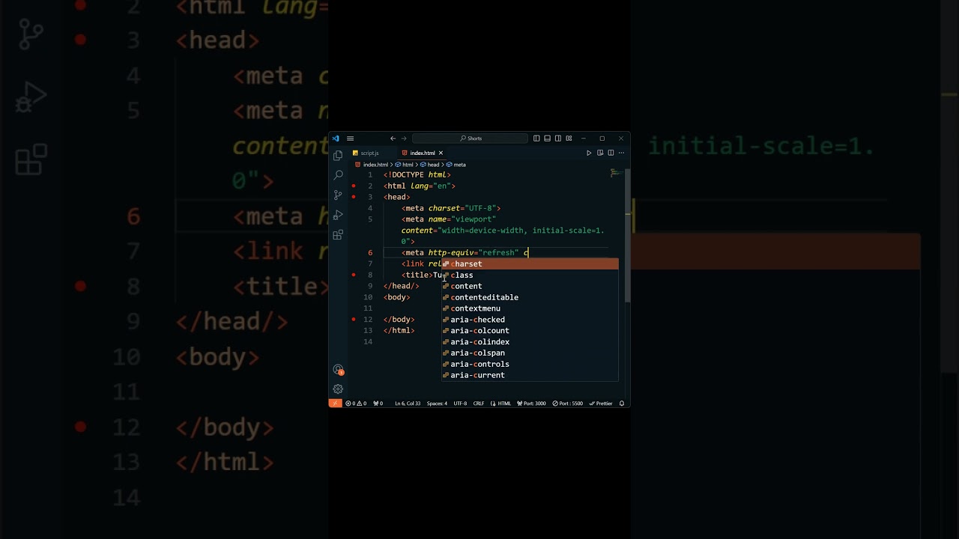Go back with the left arrow
This screenshot has width=959, height=539.
(x=393, y=138)
